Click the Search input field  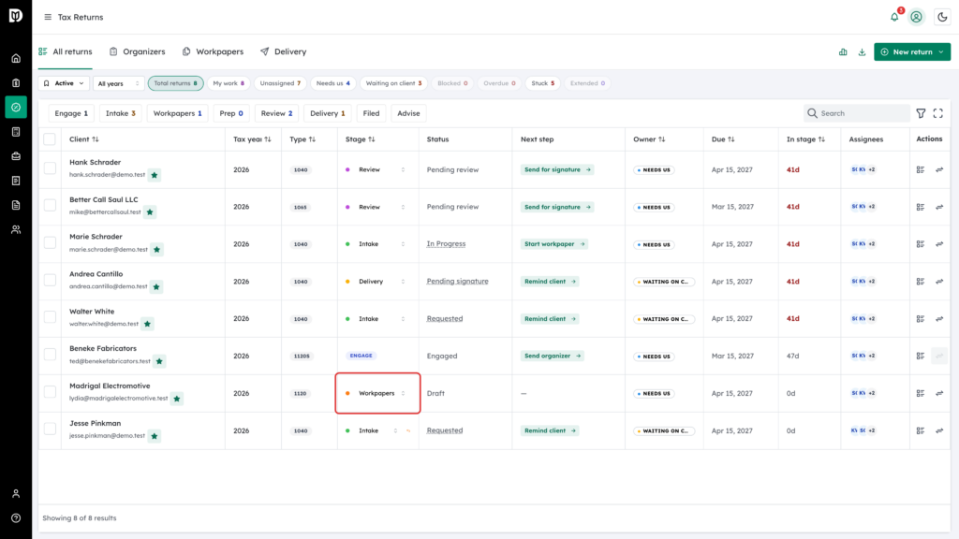pyautogui.click(x=856, y=113)
